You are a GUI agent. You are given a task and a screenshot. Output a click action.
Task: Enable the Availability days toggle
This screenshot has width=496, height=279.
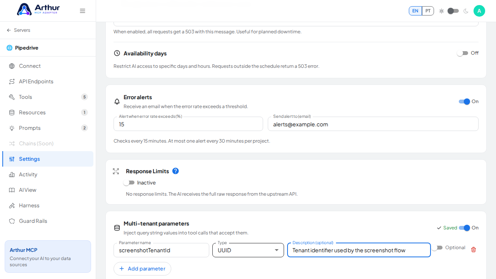coord(463,53)
